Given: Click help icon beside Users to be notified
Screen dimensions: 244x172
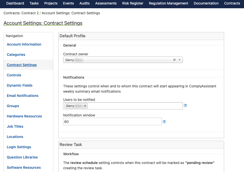Looking at the screenshot, I should pos(185,105).
